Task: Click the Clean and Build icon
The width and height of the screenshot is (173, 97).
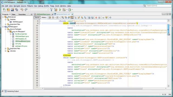Action: pos(56,10)
